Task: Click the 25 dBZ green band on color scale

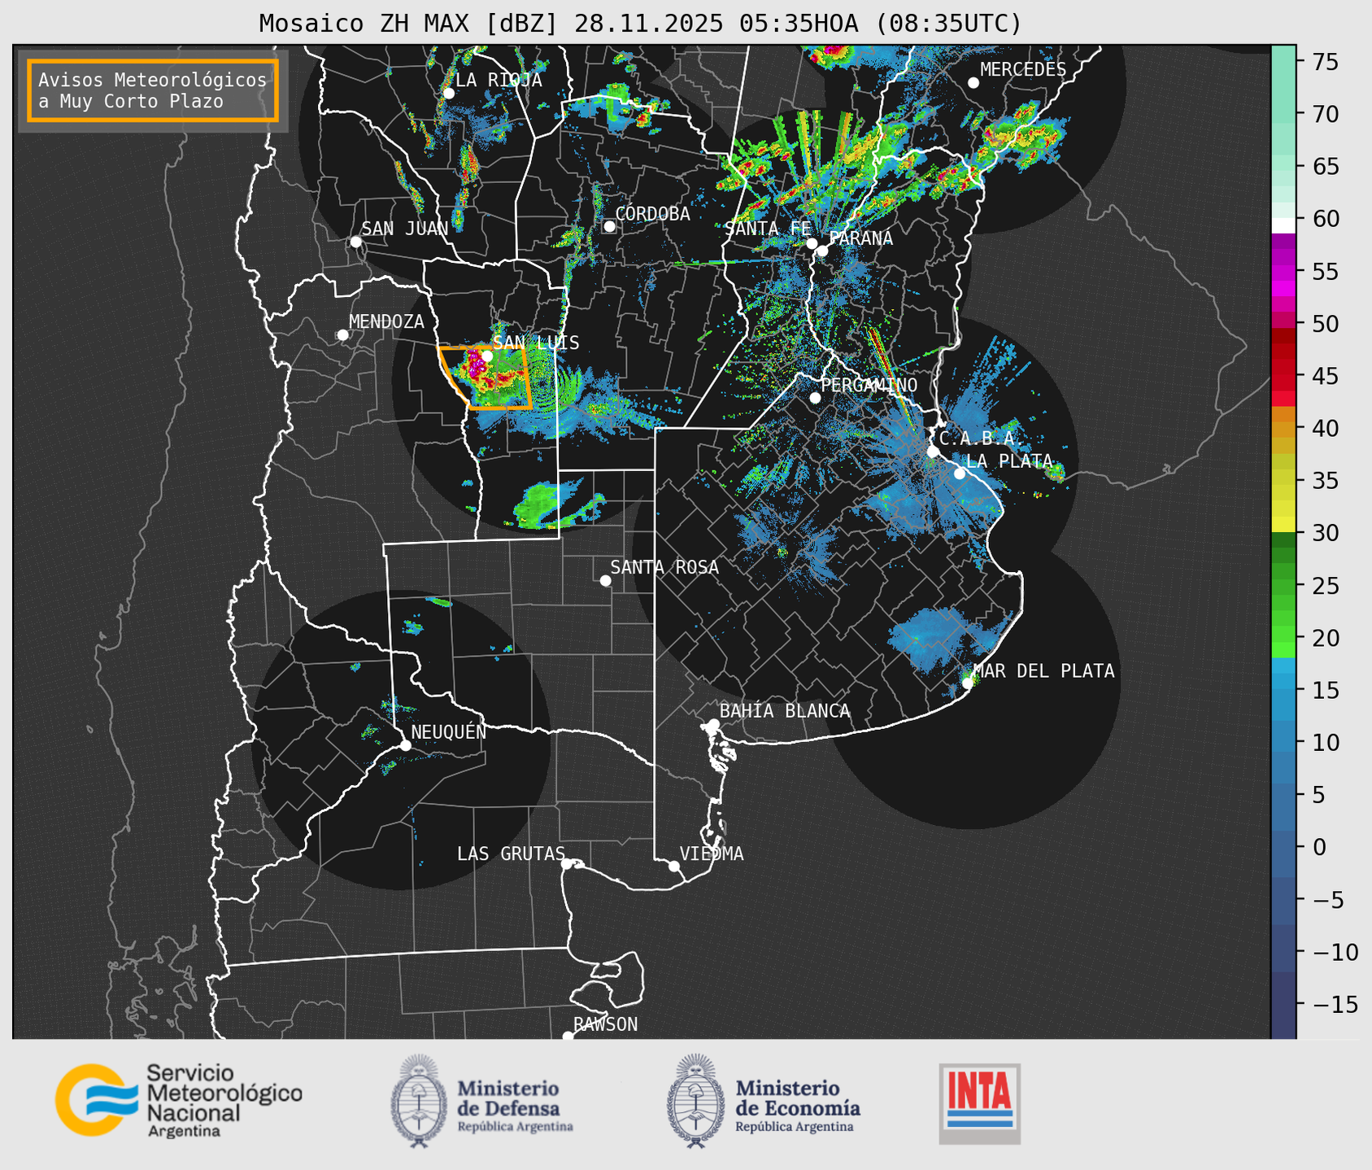Action: [1283, 585]
